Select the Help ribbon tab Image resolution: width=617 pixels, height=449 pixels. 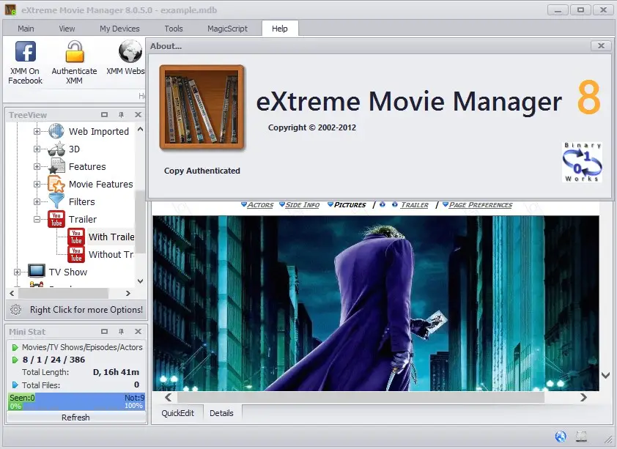pyautogui.click(x=280, y=29)
